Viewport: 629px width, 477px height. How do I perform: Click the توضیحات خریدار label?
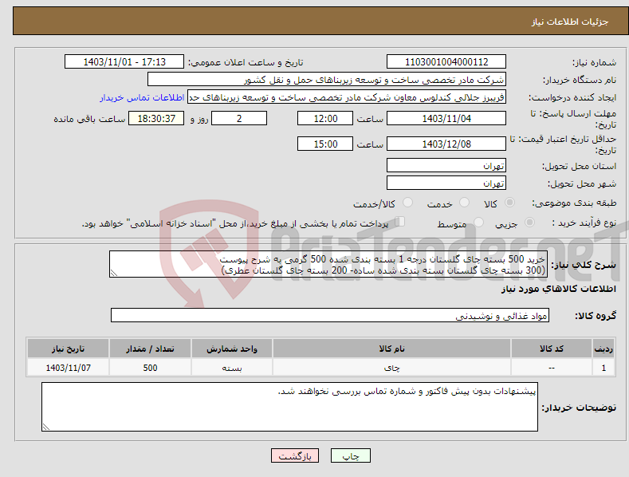coord(579,408)
